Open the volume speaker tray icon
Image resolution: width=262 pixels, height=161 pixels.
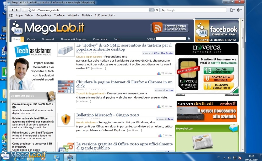click(230, 158)
